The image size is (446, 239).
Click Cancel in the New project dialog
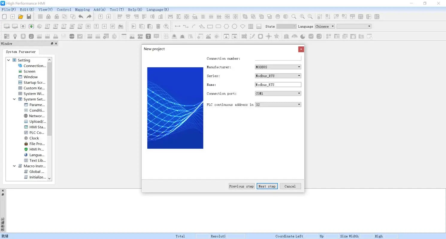coord(290,186)
